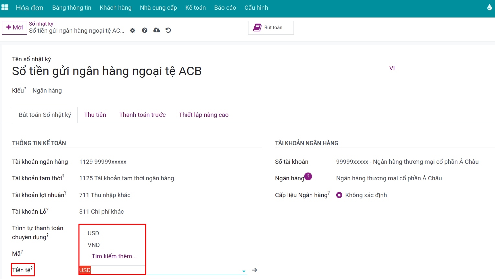Switch to Bút toán Sổ nhật ký tab
The height and width of the screenshot is (279, 495).
(x=45, y=115)
